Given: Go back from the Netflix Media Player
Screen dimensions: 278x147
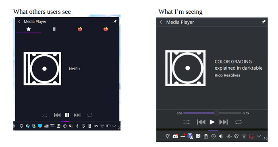Looking at the screenshot, I should pos(19,21).
